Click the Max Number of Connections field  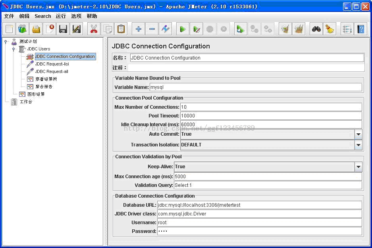[271, 107]
